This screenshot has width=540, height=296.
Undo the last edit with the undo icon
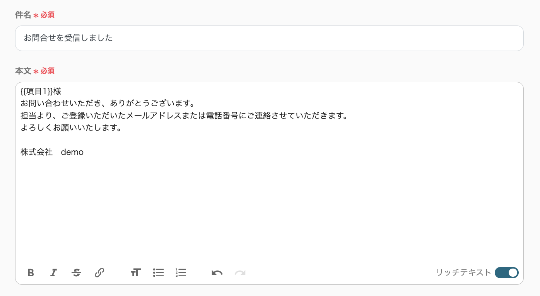tap(217, 273)
